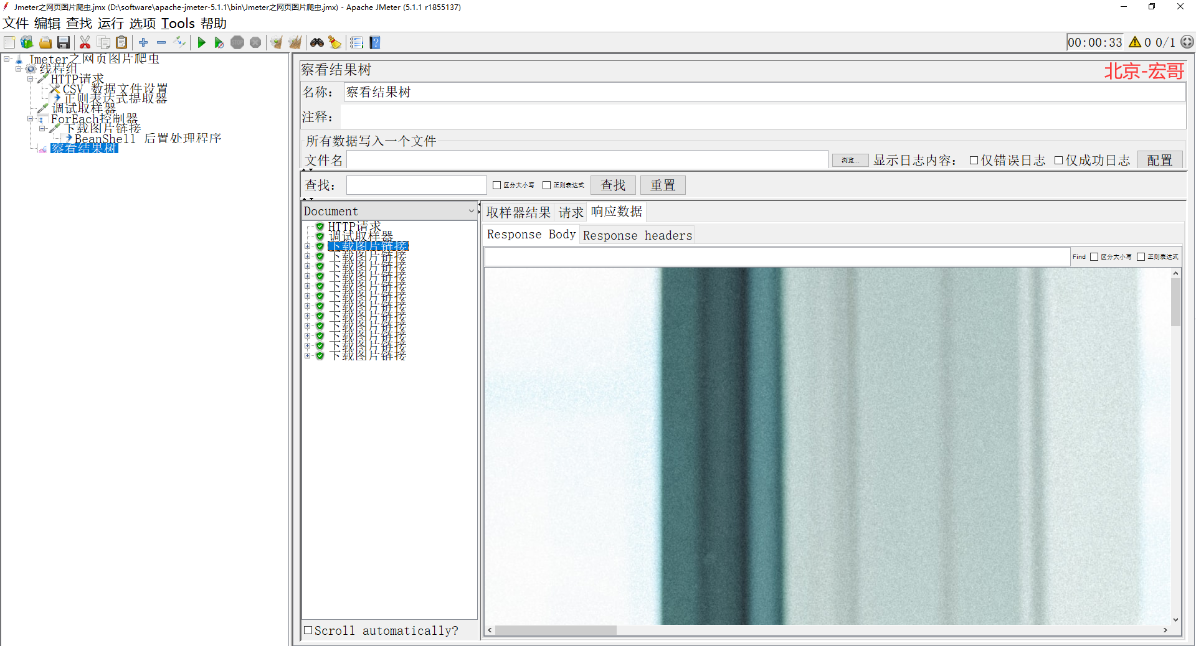This screenshot has height=646, width=1196.
Task: Click the 浏览... browse button
Action: [x=850, y=161]
